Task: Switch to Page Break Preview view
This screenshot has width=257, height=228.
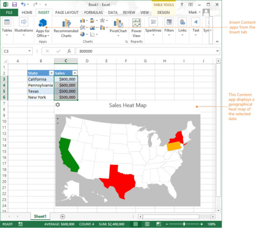Action: coord(158,224)
